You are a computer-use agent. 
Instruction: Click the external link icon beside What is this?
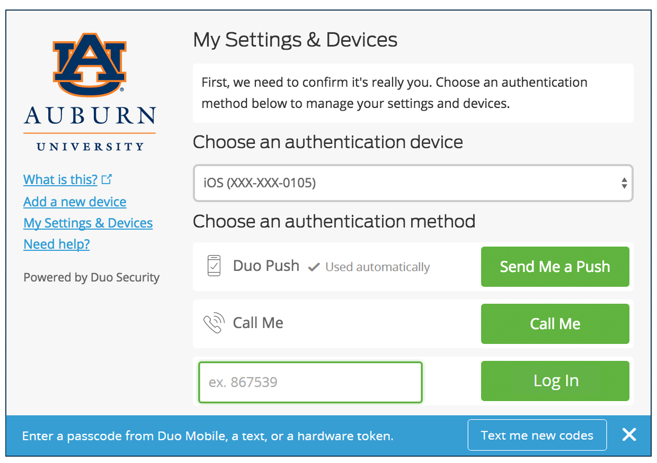point(106,179)
